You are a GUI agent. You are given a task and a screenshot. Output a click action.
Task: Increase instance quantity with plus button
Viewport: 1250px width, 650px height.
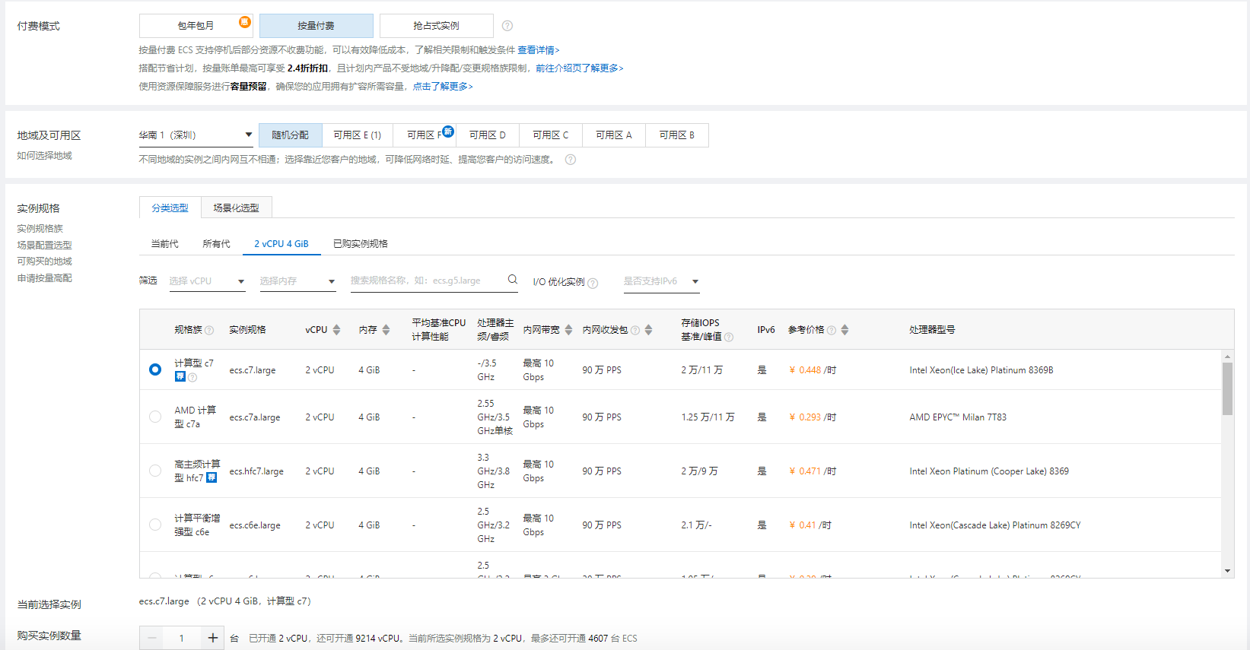tap(212, 638)
